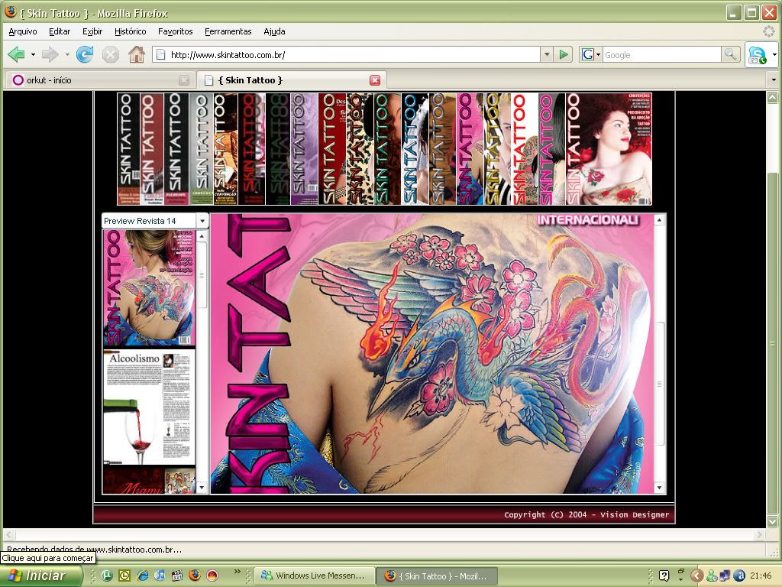Click browser page scrollbar down arrow
Viewport: 782px width, 587px height.
click(772, 521)
